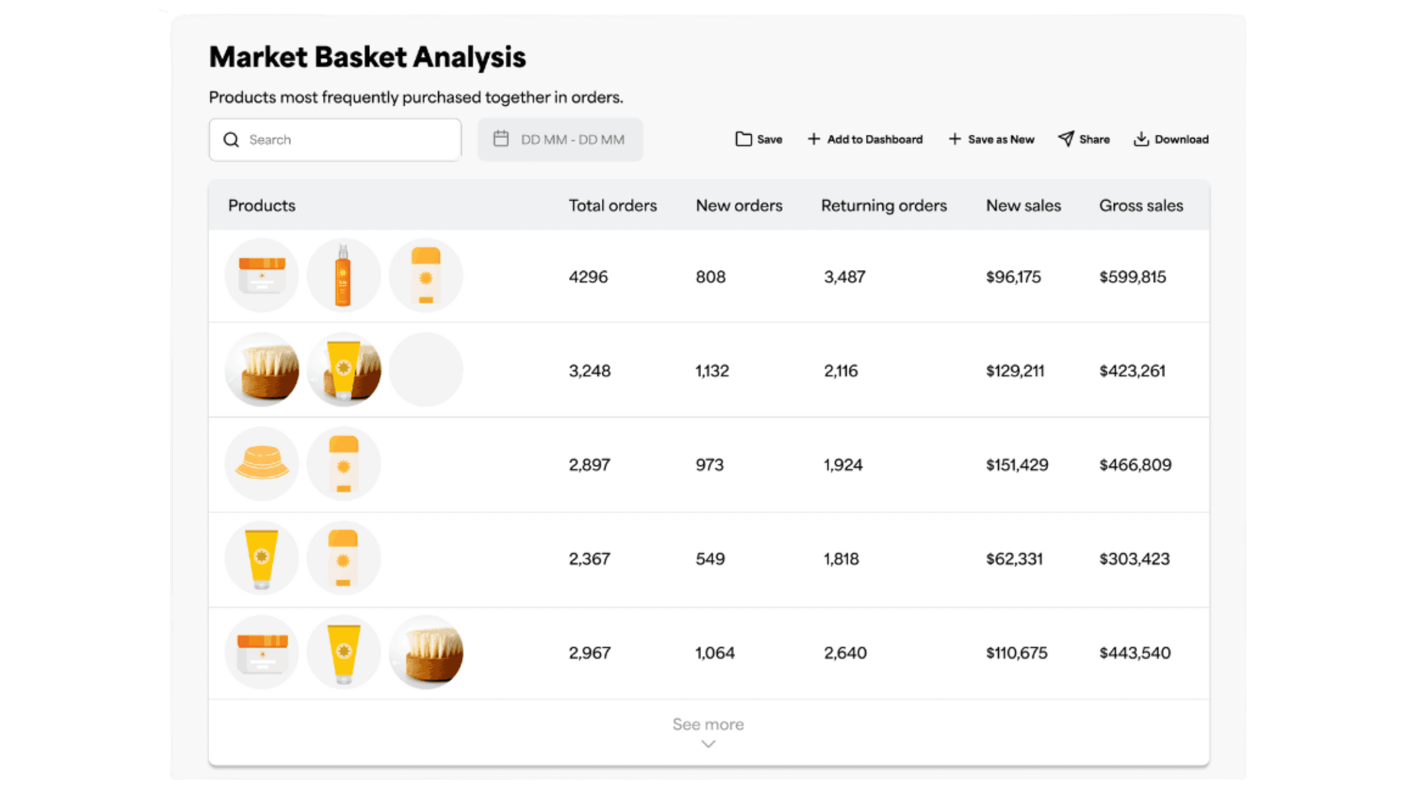The height and width of the screenshot is (797, 1416).
Task: Click empty product placeholder in 3,248 row
Action: 425,369
